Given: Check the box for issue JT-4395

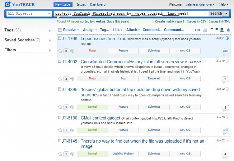Looking at the screenshot, I should click(60, 89).
